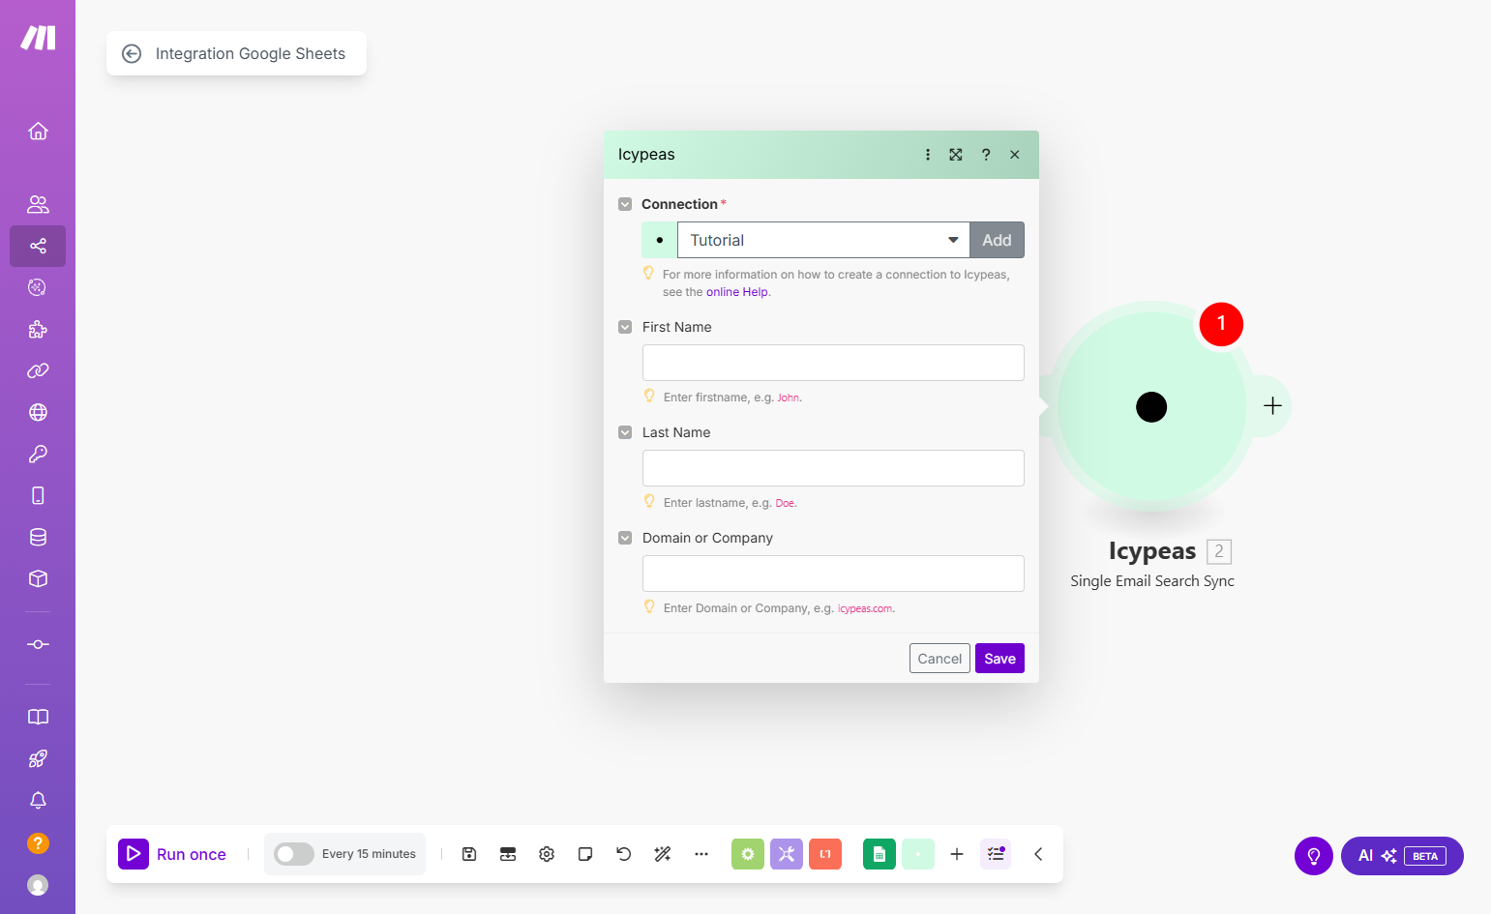The image size is (1491, 914).
Task: Go to Organization home icon in sidebar
Action: coord(38,131)
